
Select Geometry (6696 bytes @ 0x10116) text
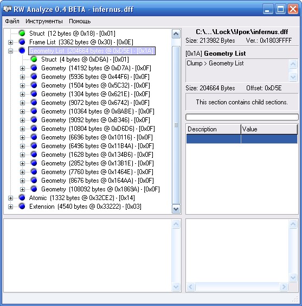(x=97, y=137)
